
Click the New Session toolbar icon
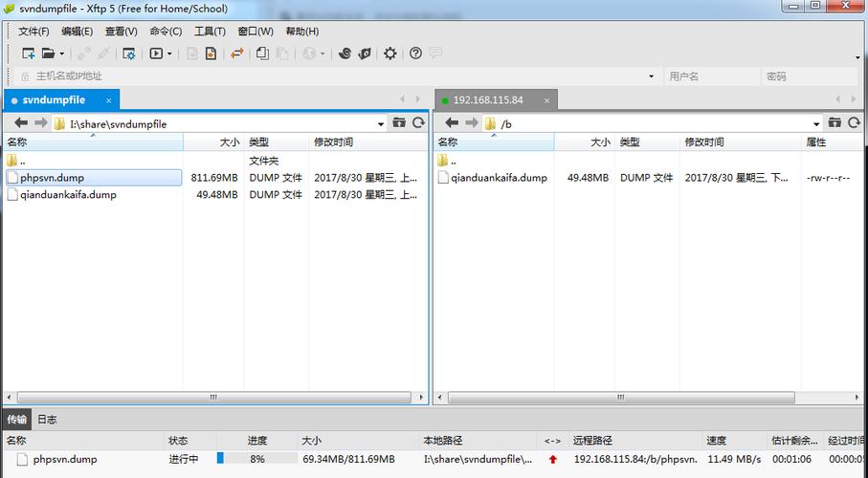click(29, 54)
